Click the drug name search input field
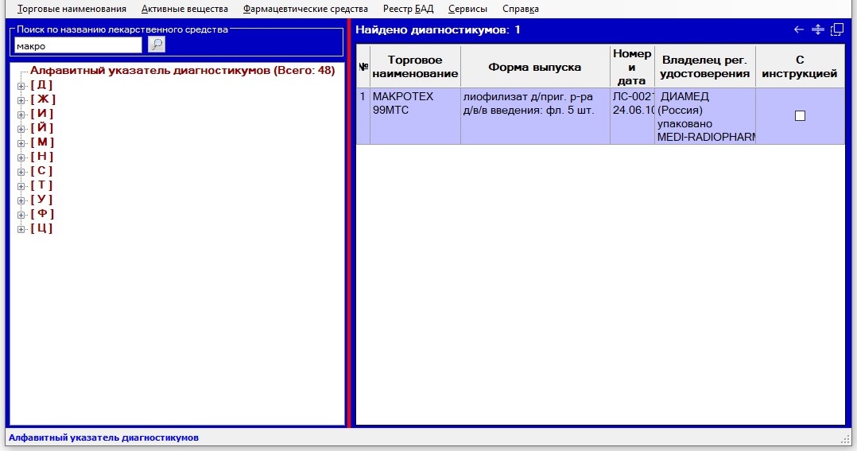 [x=78, y=45]
